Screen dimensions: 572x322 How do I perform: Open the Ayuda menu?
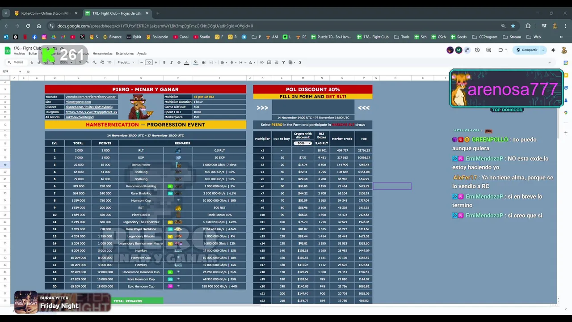coord(142,54)
